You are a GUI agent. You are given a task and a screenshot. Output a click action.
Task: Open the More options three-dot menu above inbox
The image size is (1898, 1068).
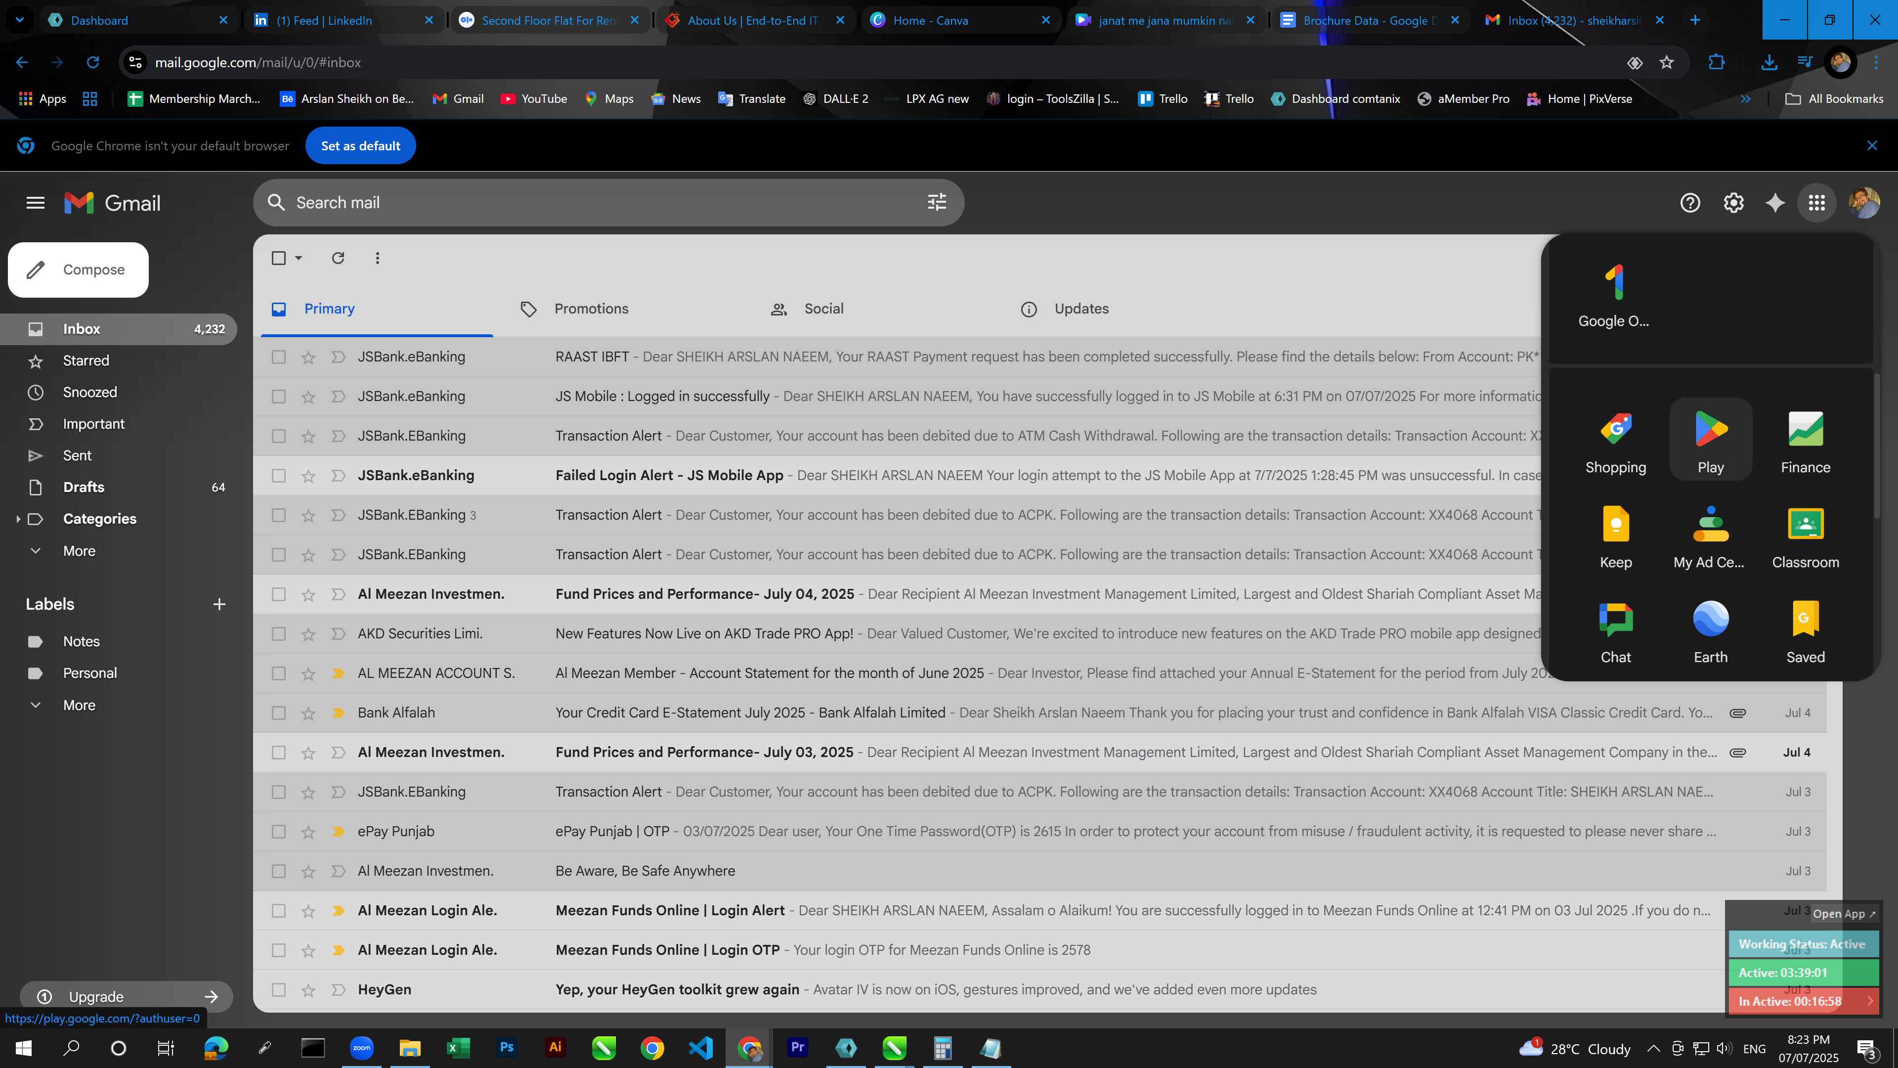(377, 258)
